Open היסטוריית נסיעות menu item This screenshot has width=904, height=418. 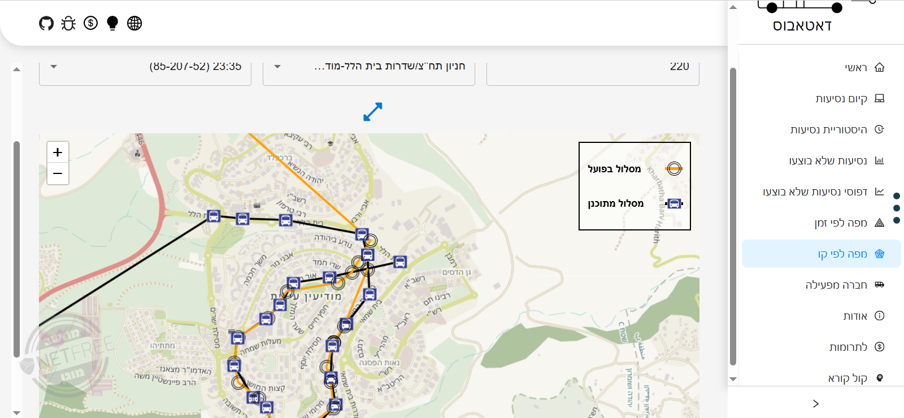point(828,130)
